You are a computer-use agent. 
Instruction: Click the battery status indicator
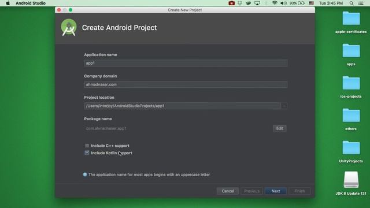point(297,3)
